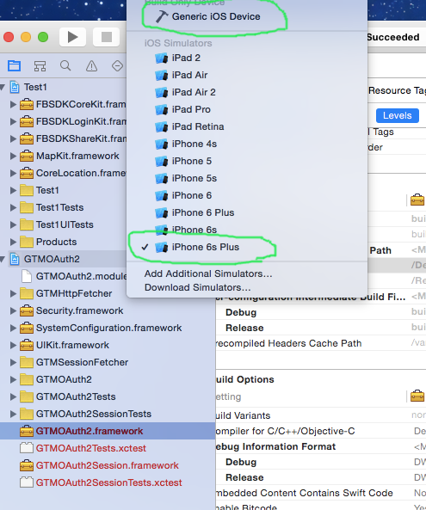
Task: Click the green zoom window button
Action: pos(43,37)
